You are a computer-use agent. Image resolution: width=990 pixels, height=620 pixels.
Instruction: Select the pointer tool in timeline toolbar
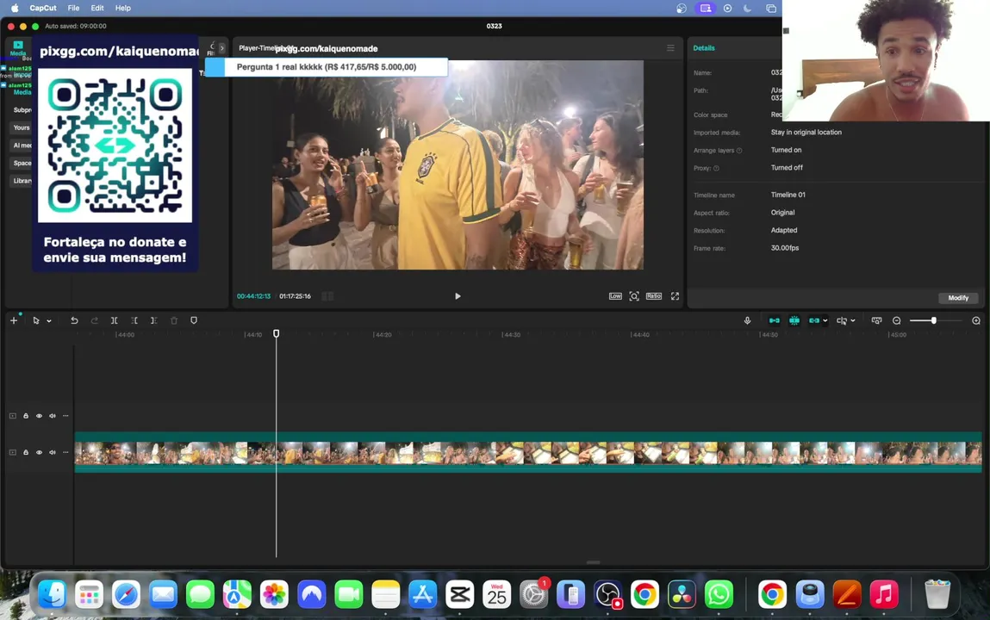point(36,320)
